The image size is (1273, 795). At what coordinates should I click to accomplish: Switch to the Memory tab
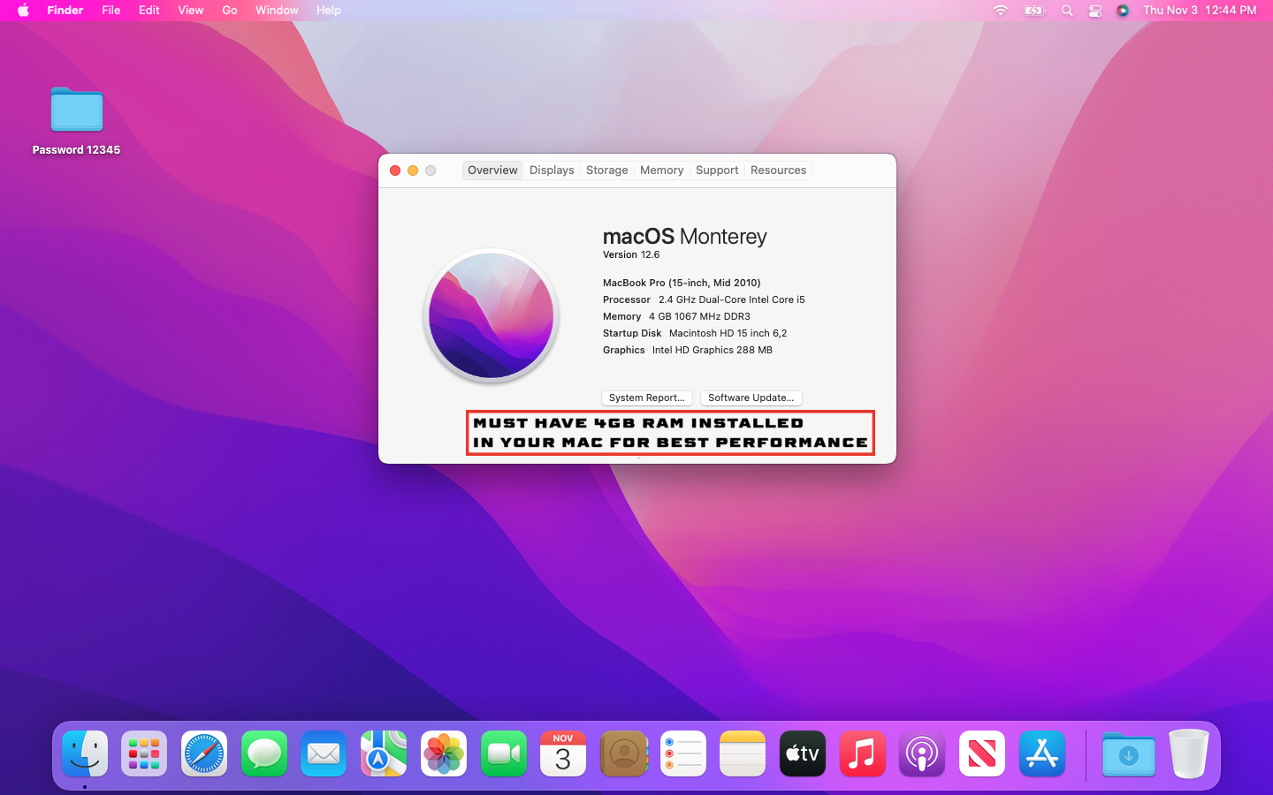661,170
